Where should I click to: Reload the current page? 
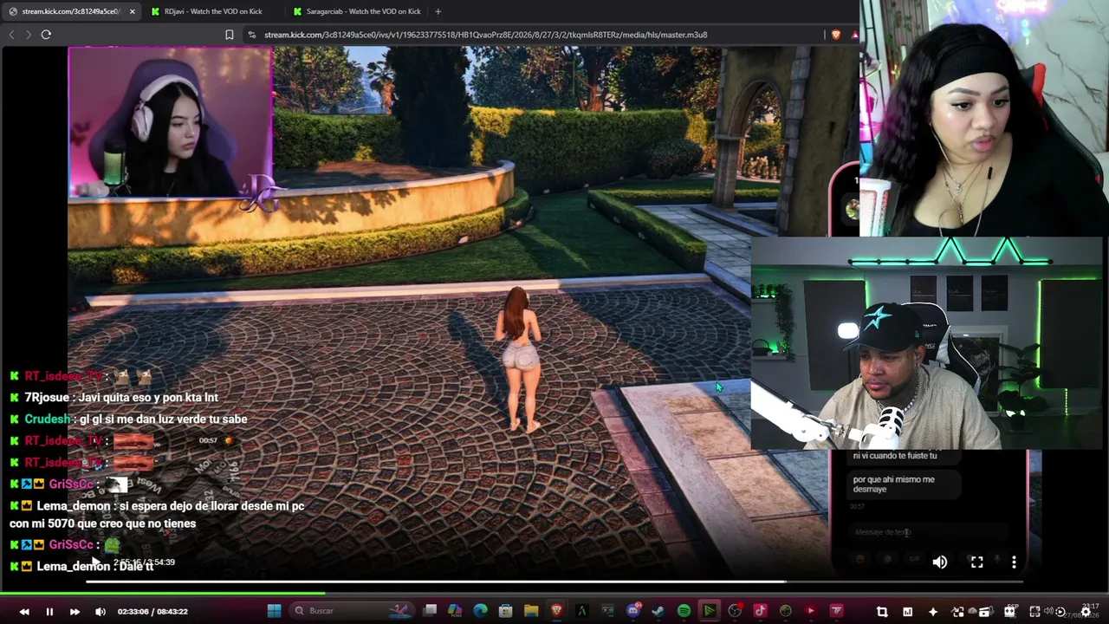click(46, 35)
